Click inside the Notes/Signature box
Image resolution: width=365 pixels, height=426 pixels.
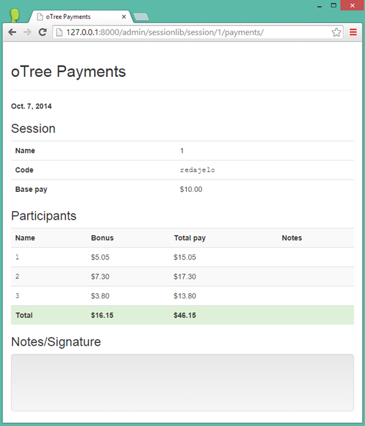coord(182,383)
